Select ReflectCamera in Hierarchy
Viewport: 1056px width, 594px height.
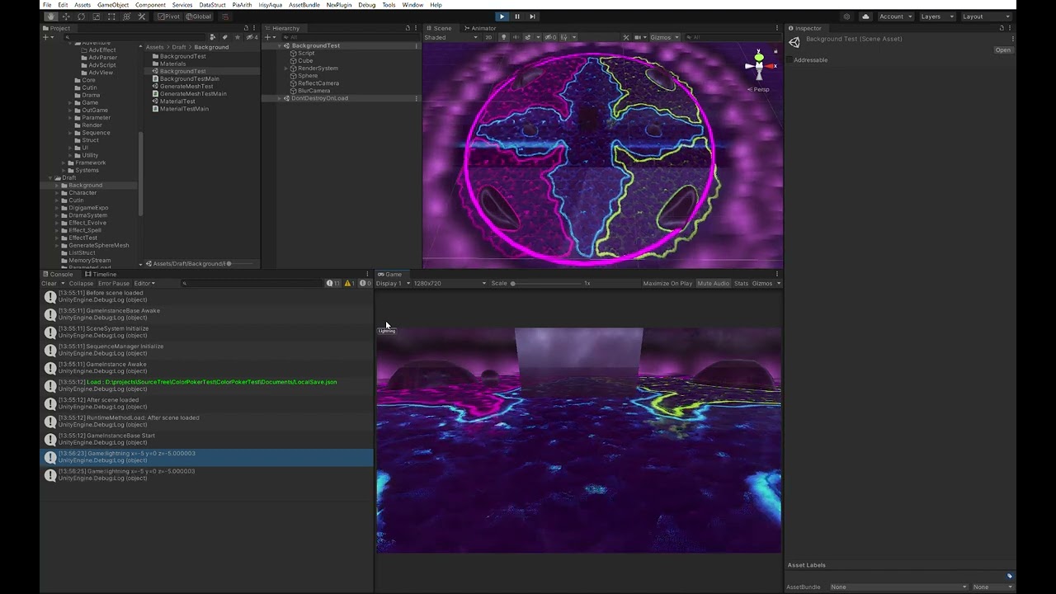[318, 83]
